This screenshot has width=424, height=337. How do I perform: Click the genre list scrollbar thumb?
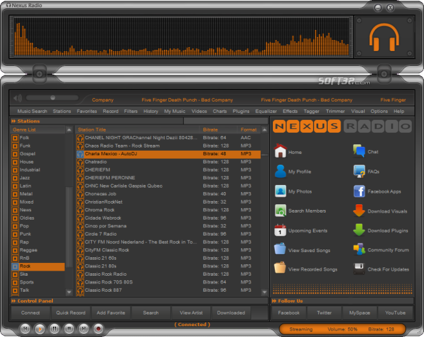click(x=69, y=227)
